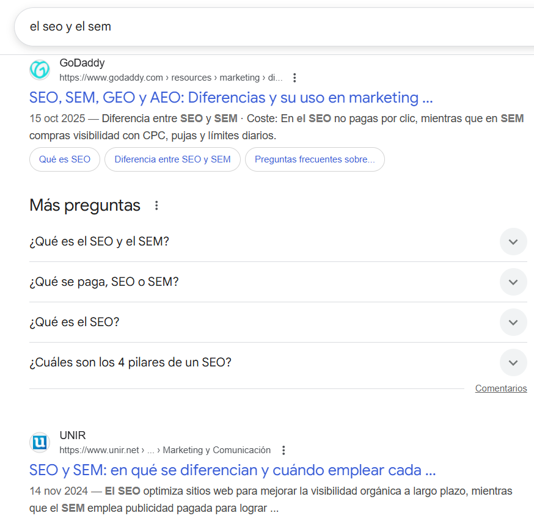Expand the ¿Qué es el SEO? question
Screen dimensions: 534x524
pos(513,322)
